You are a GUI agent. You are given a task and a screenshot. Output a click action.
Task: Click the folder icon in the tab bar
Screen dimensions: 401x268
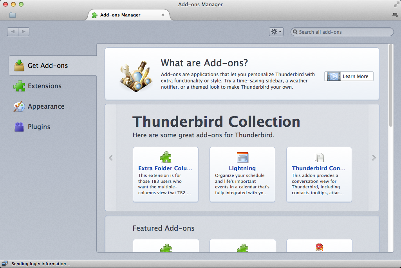[x=13, y=15]
